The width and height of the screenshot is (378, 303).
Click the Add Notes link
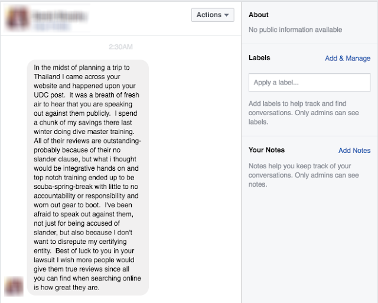pos(354,151)
